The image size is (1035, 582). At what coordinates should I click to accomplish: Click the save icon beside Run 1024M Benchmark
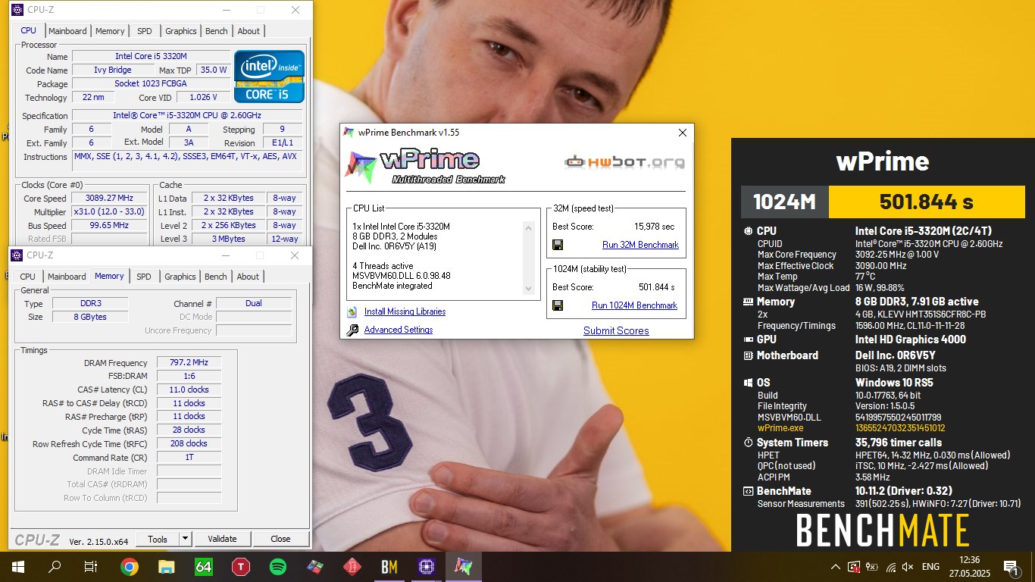tap(558, 305)
